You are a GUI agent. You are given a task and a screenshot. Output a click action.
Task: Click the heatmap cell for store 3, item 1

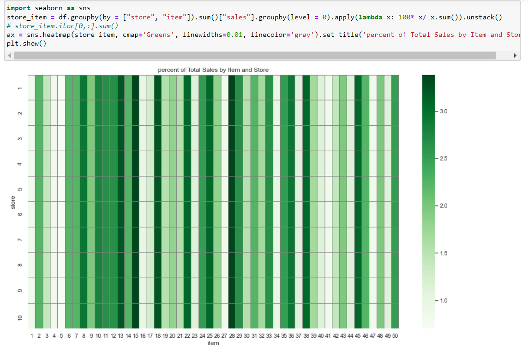tap(32, 138)
